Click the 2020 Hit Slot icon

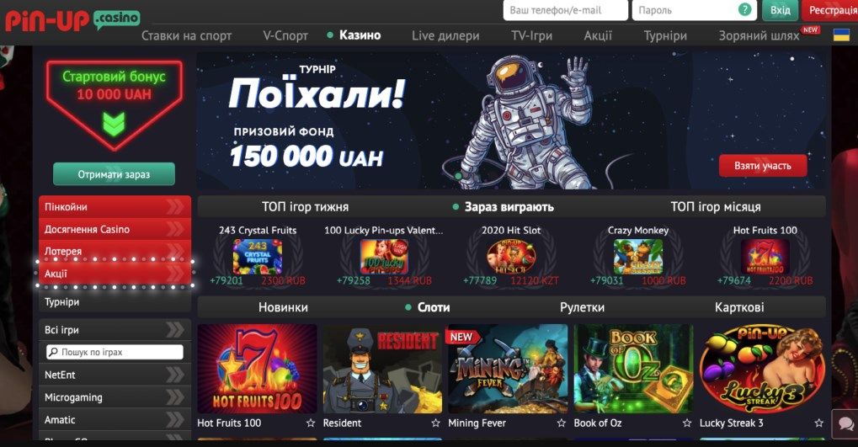[x=511, y=256]
